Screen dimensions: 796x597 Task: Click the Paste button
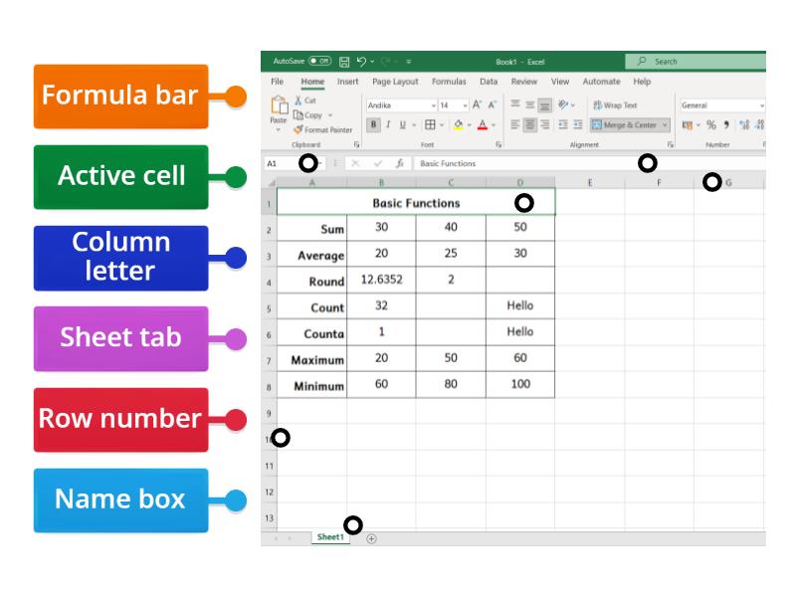click(279, 111)
